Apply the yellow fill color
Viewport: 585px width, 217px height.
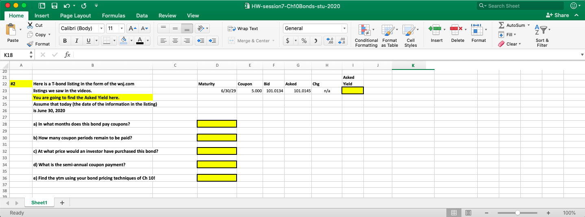pos(124,41)
